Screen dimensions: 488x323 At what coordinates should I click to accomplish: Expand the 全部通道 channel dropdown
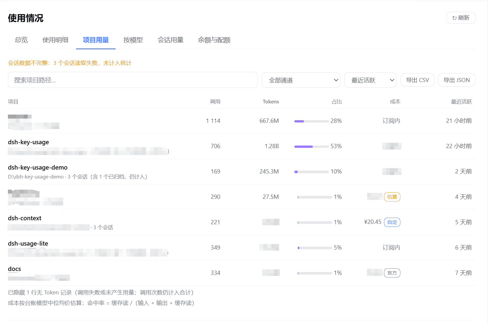point(301,80)
